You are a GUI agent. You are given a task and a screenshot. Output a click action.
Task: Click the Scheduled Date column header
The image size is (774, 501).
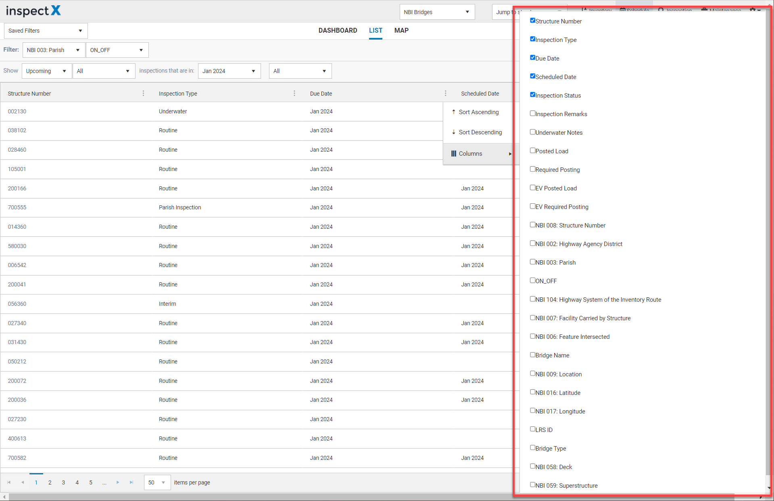[x=480, y=94]
